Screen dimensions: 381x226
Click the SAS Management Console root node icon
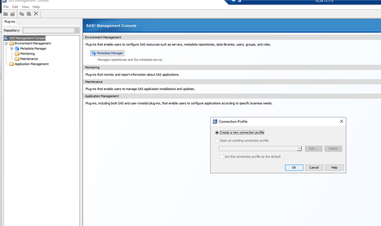6,38
